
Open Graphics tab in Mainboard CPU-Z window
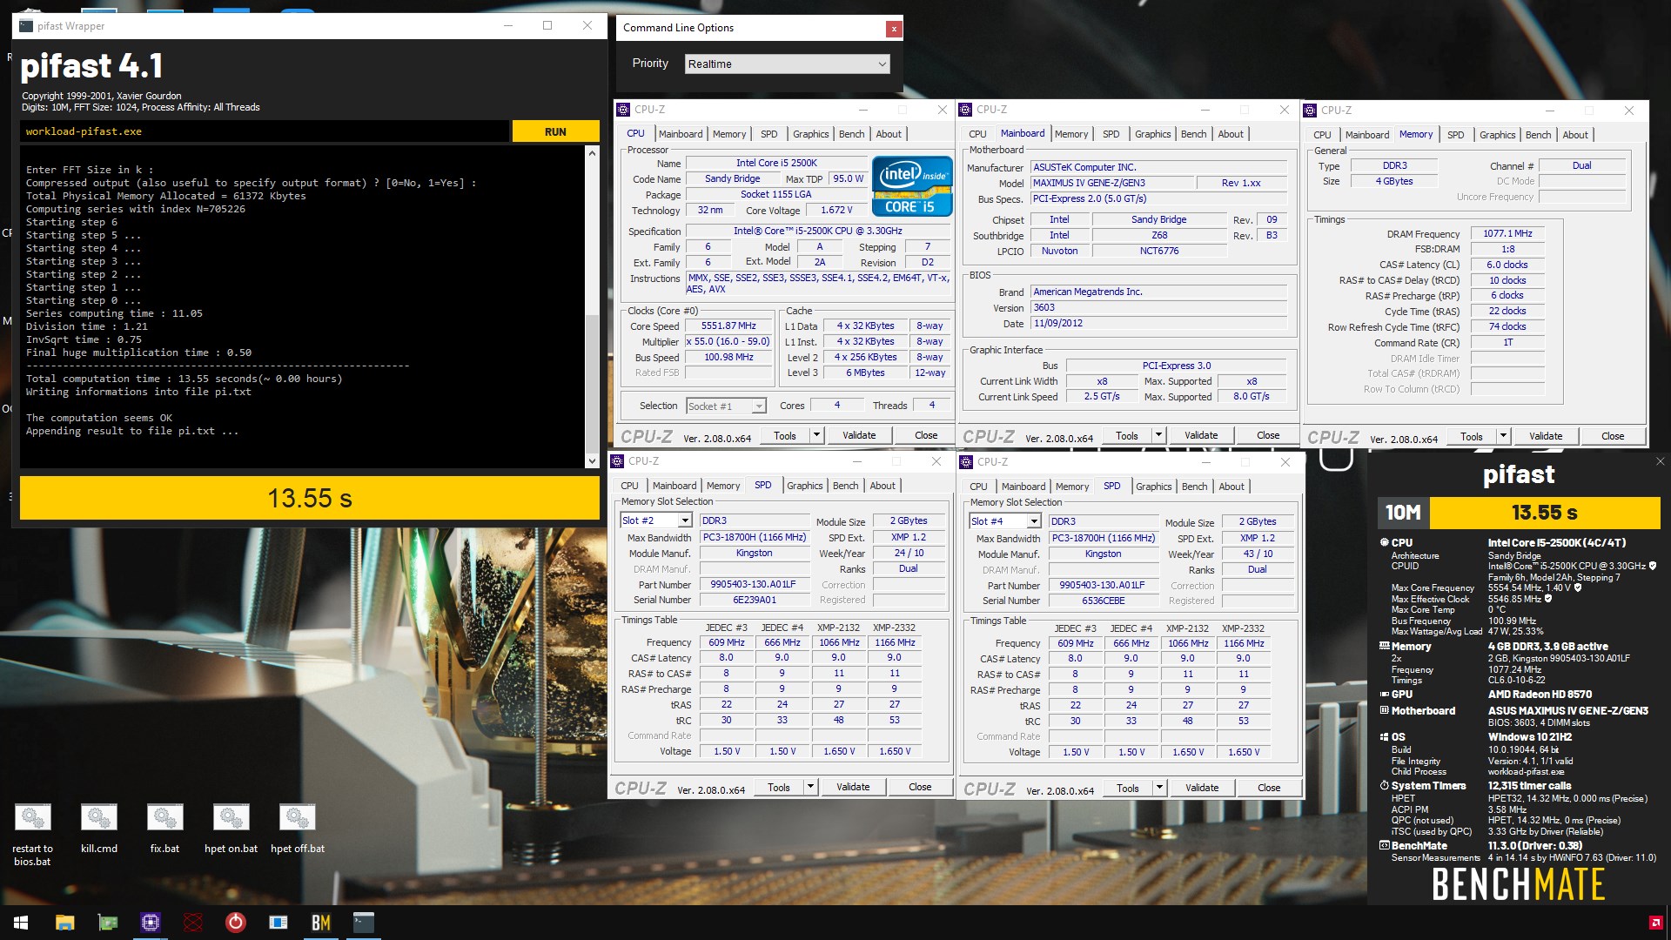pos(1152,134)
